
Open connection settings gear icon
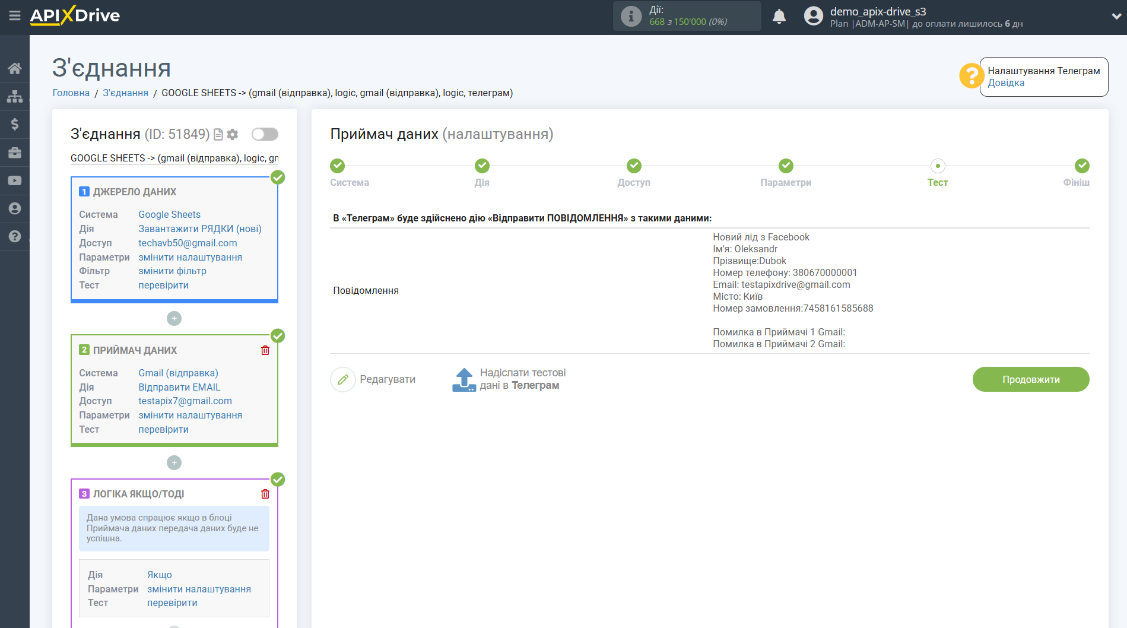233,135
